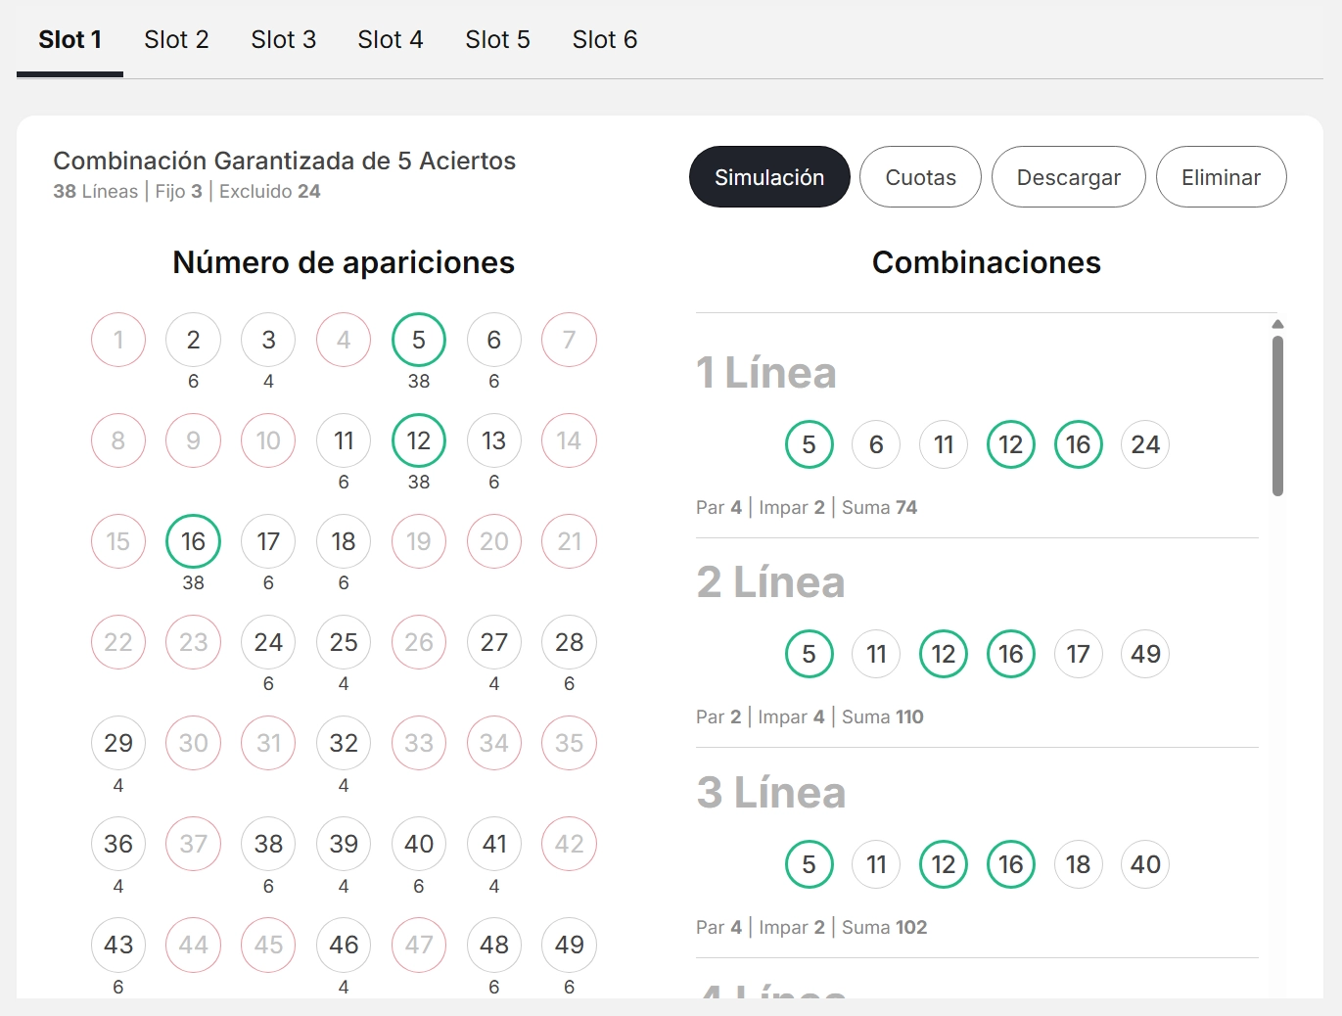
Task: Switch to the Slot 2 tab
Action: 176,39
